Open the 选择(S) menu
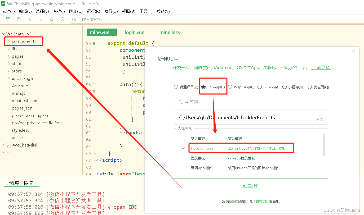The image size is (364, 215). coord(42,11)
